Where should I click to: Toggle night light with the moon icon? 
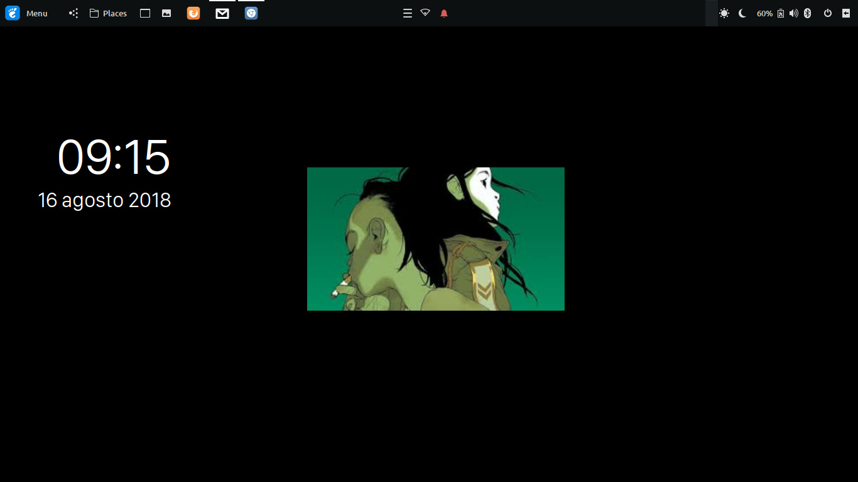point(742,13)
